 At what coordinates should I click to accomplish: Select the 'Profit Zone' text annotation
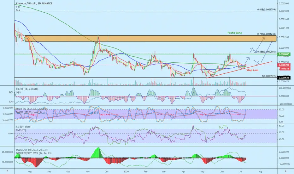(x=235, y=33)
